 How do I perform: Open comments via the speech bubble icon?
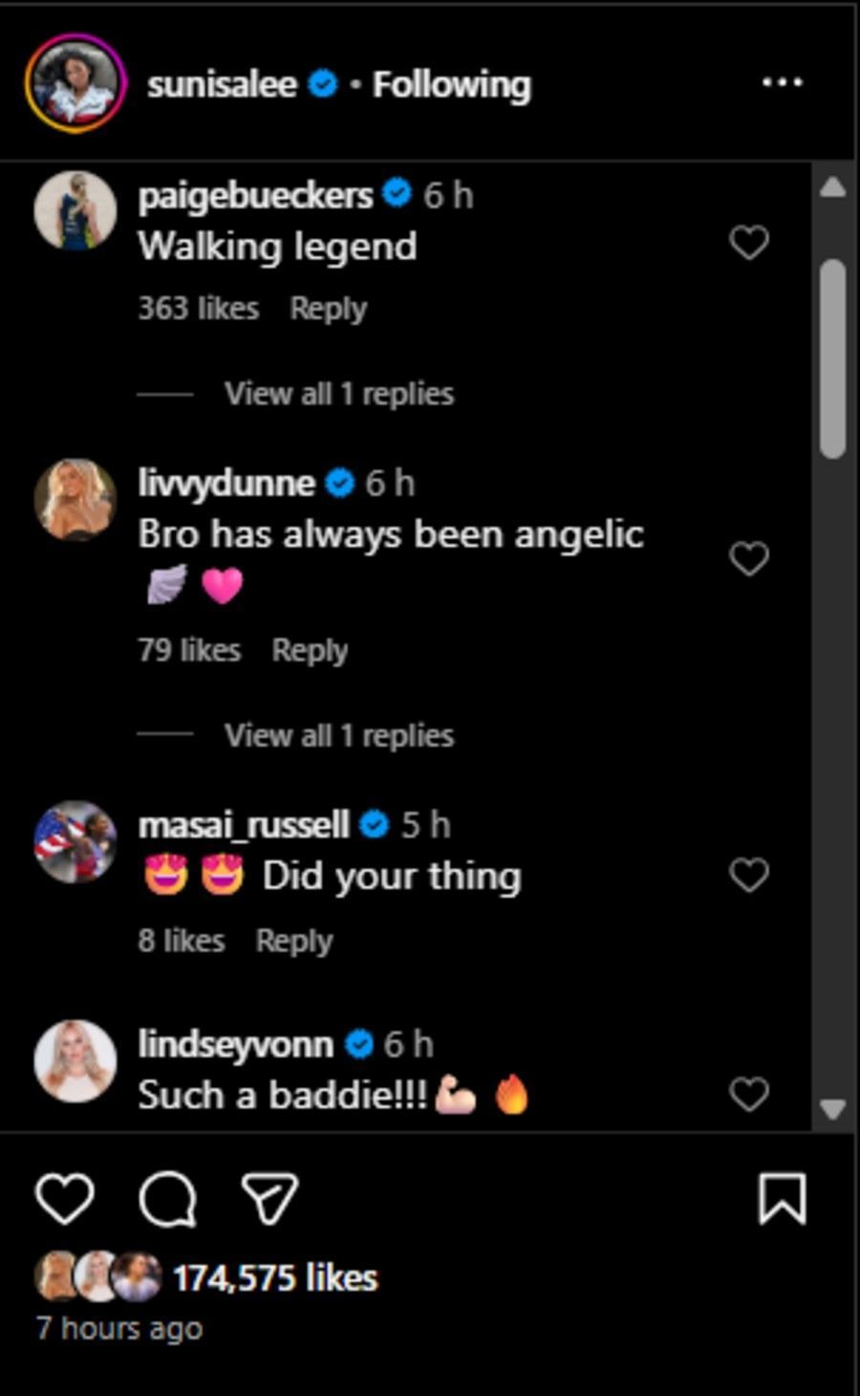pos(167,1198)
